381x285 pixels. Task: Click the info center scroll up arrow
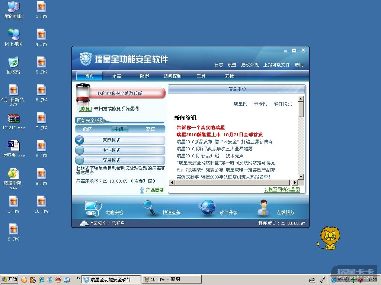[301, 99]
